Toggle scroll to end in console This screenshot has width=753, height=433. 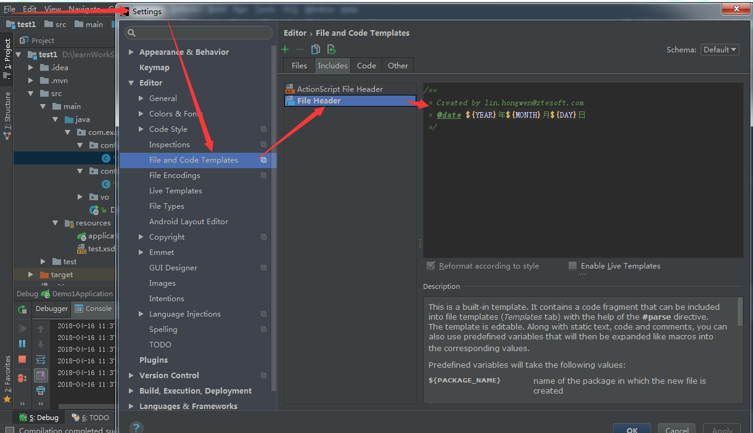point(41,375)
